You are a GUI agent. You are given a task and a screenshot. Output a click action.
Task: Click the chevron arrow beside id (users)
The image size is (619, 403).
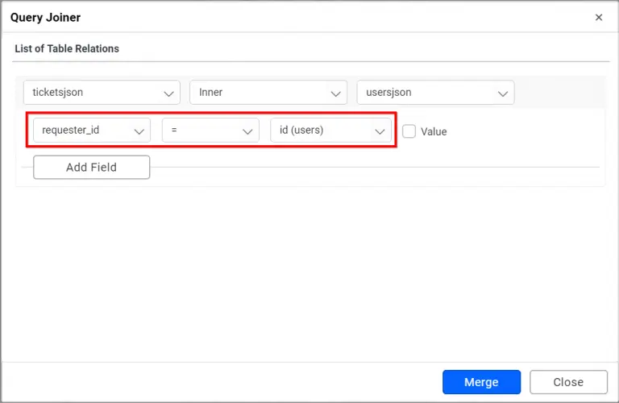click(x=380, y=131)
